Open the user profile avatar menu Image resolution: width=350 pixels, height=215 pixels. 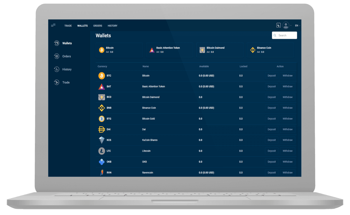coord(286,25)
